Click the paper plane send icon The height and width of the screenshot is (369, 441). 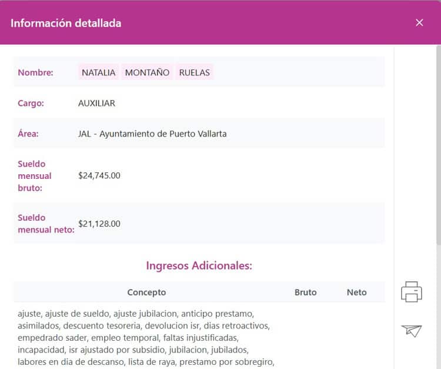pos(412,331)
